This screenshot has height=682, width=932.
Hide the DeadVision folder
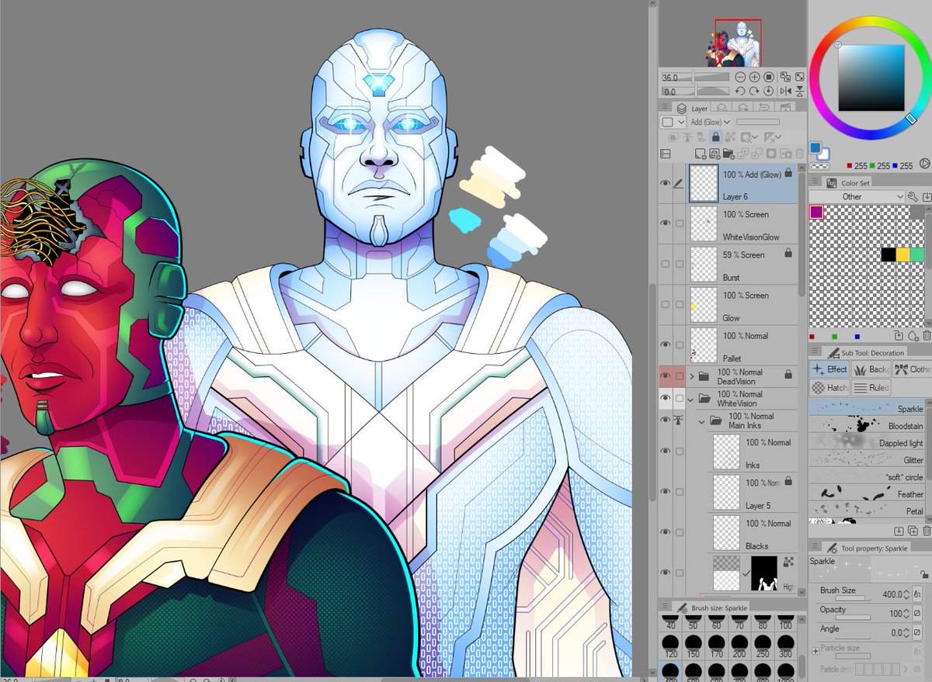click(x=665, y=376)
